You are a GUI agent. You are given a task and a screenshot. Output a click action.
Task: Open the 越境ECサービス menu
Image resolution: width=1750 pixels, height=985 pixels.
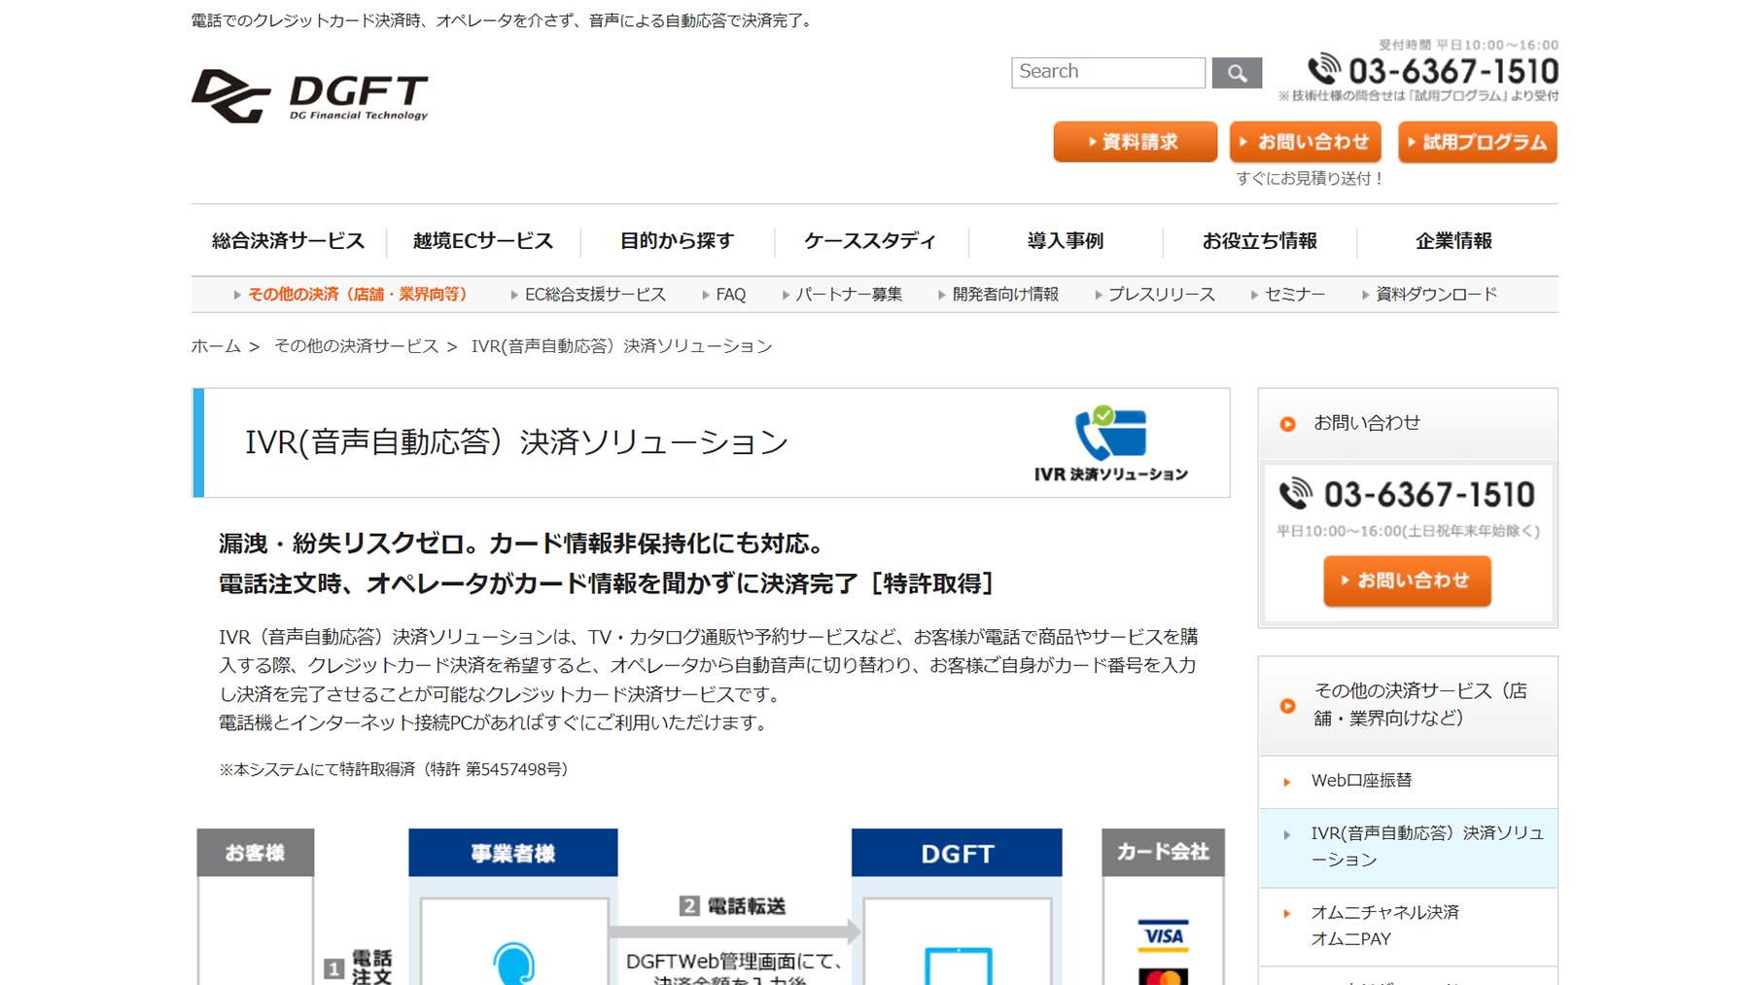482,240
